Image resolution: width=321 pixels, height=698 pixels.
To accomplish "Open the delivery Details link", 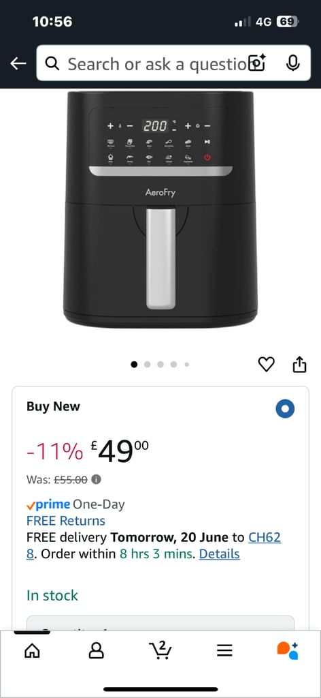I will [220, 553].
